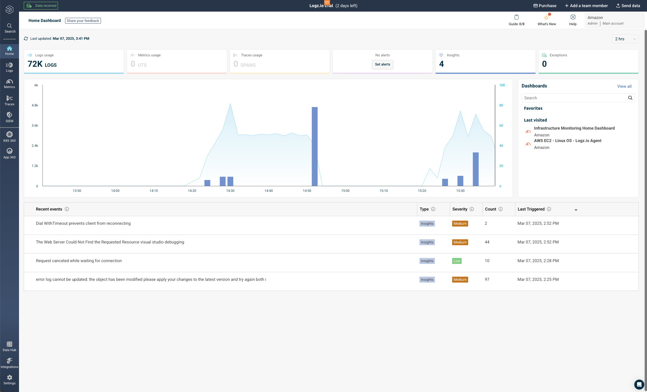Open the Infrastructure Monitoring Home Dashboard
This screenshot has height=392, width=647.
point(574,128)
